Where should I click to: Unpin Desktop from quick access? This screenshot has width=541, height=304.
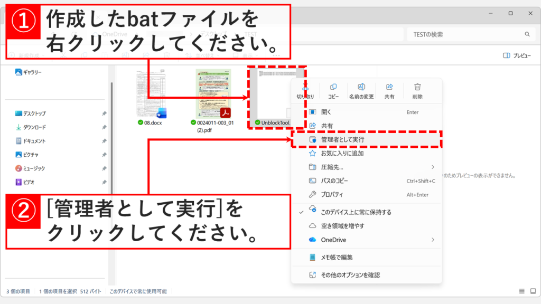tap(104, 113)
